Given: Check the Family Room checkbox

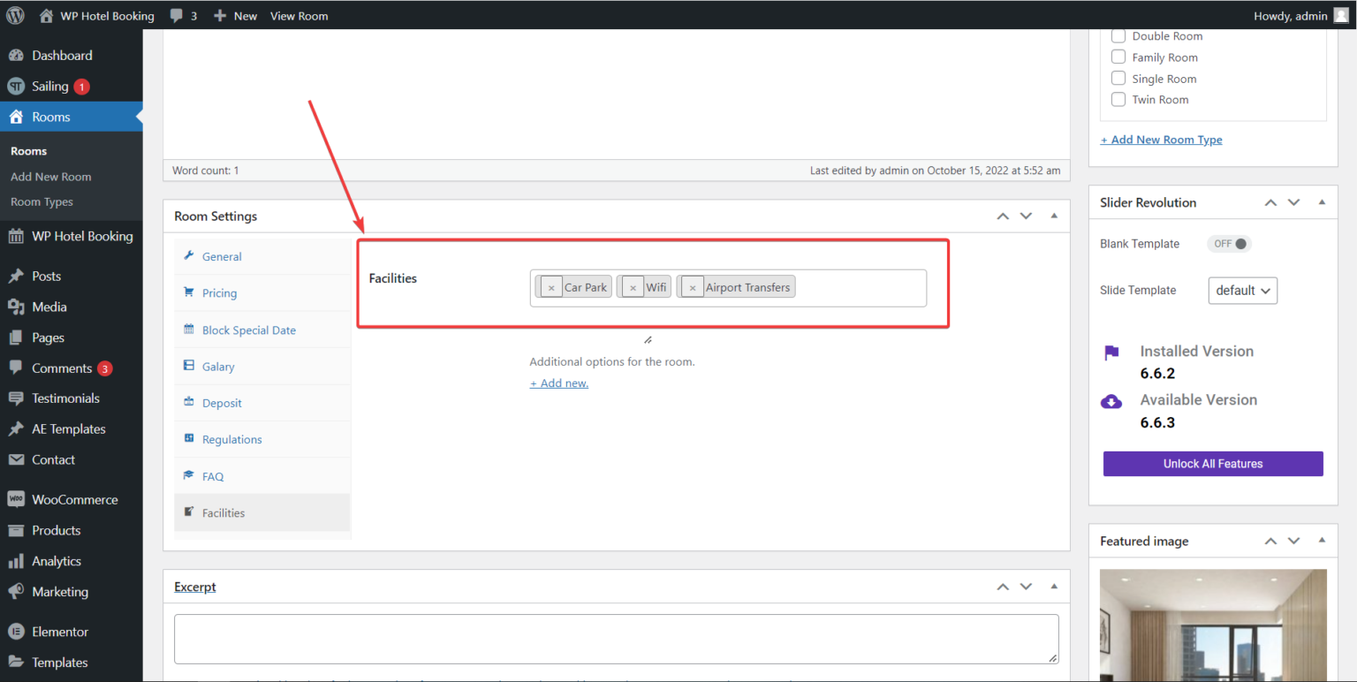Looking at the screenshot, I should tap(1118, 57).
